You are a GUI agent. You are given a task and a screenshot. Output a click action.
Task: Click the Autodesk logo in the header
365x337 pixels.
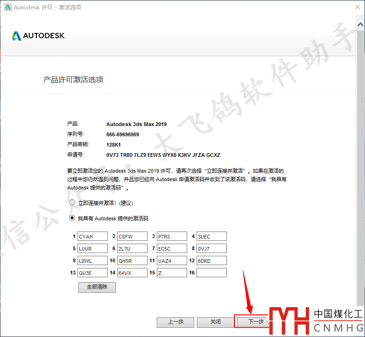(x=39, y=36)
